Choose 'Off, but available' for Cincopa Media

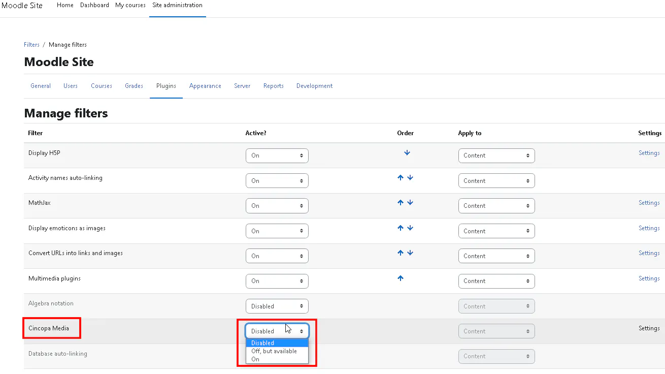(x=277, y=351)
